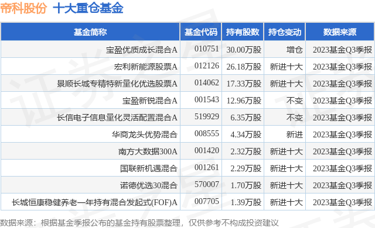This screenshot has width=375, height=228.
Task: Click 新进十大 in the 宏利新能源股票A row
Action: (287, 67)
